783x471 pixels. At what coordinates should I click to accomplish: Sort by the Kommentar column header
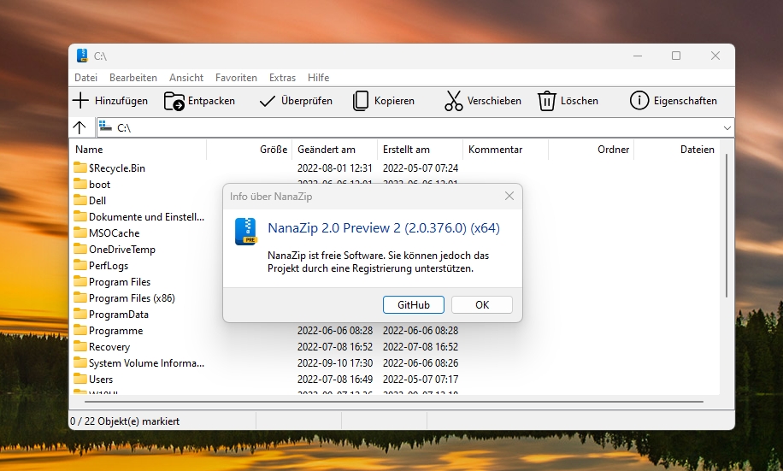(505, 150)
